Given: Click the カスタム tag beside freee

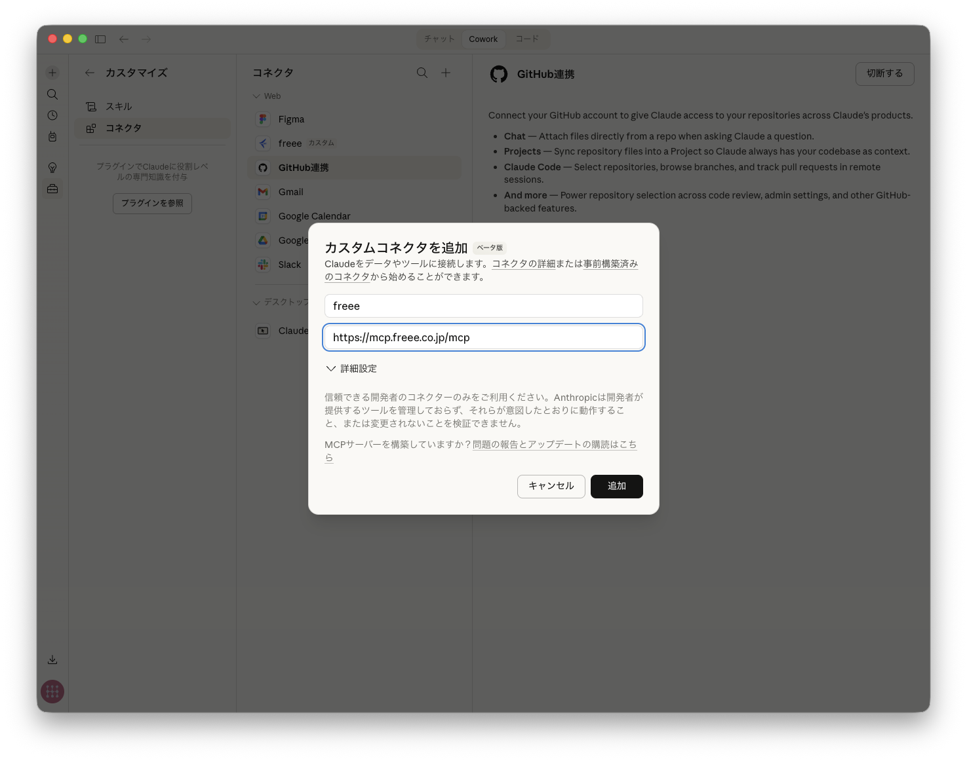Looking at the screenshot, I should (x=321, y=143).
